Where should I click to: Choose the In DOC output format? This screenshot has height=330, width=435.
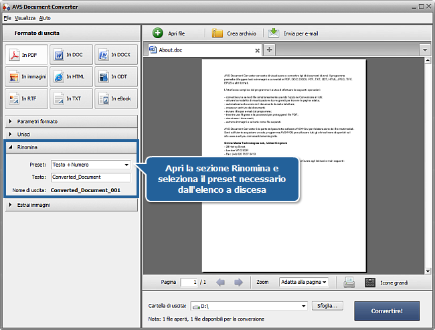click(x=71, y=55)
